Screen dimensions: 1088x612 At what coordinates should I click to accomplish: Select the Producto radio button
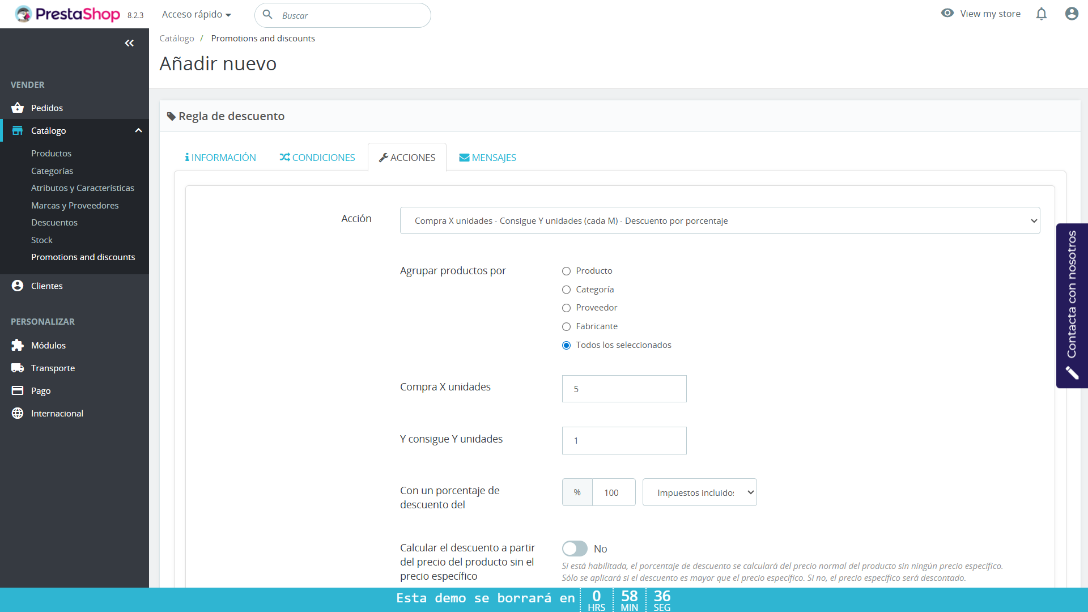click(x=566, y=271)
